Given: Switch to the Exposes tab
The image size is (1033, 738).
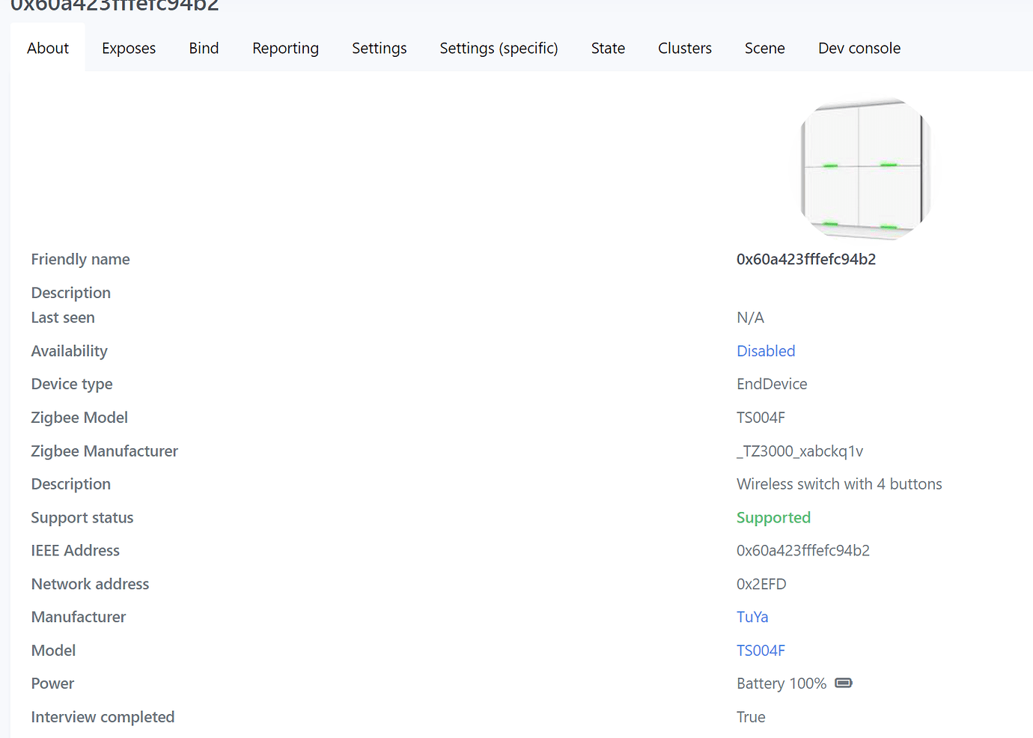Looking at the screenshot, I should point(128,48).
